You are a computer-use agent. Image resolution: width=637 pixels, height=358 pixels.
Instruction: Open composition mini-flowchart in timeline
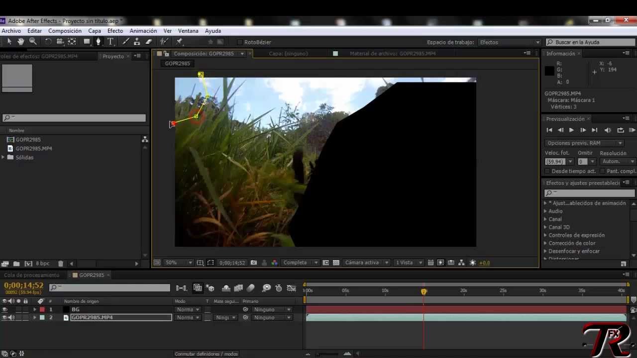pyautogui.click(x=181, y=288)
